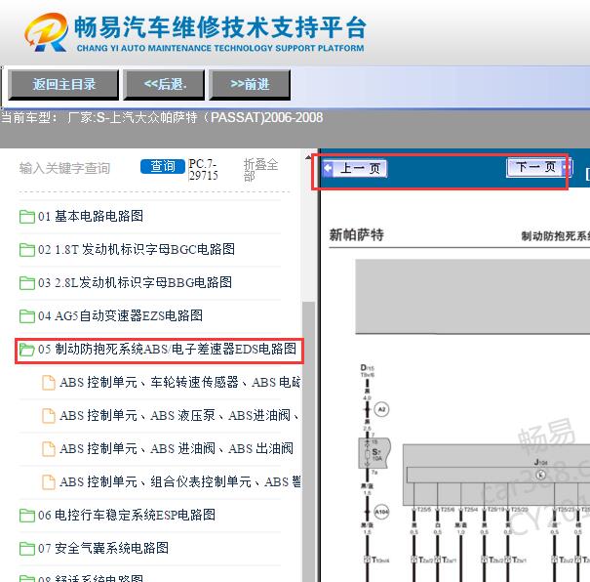Image resolution: width=590 pixels, height=582 pixels.
Task: Open folder icon for 06 电控行车稳定系统ESP
Action: [x=27, y=516]
